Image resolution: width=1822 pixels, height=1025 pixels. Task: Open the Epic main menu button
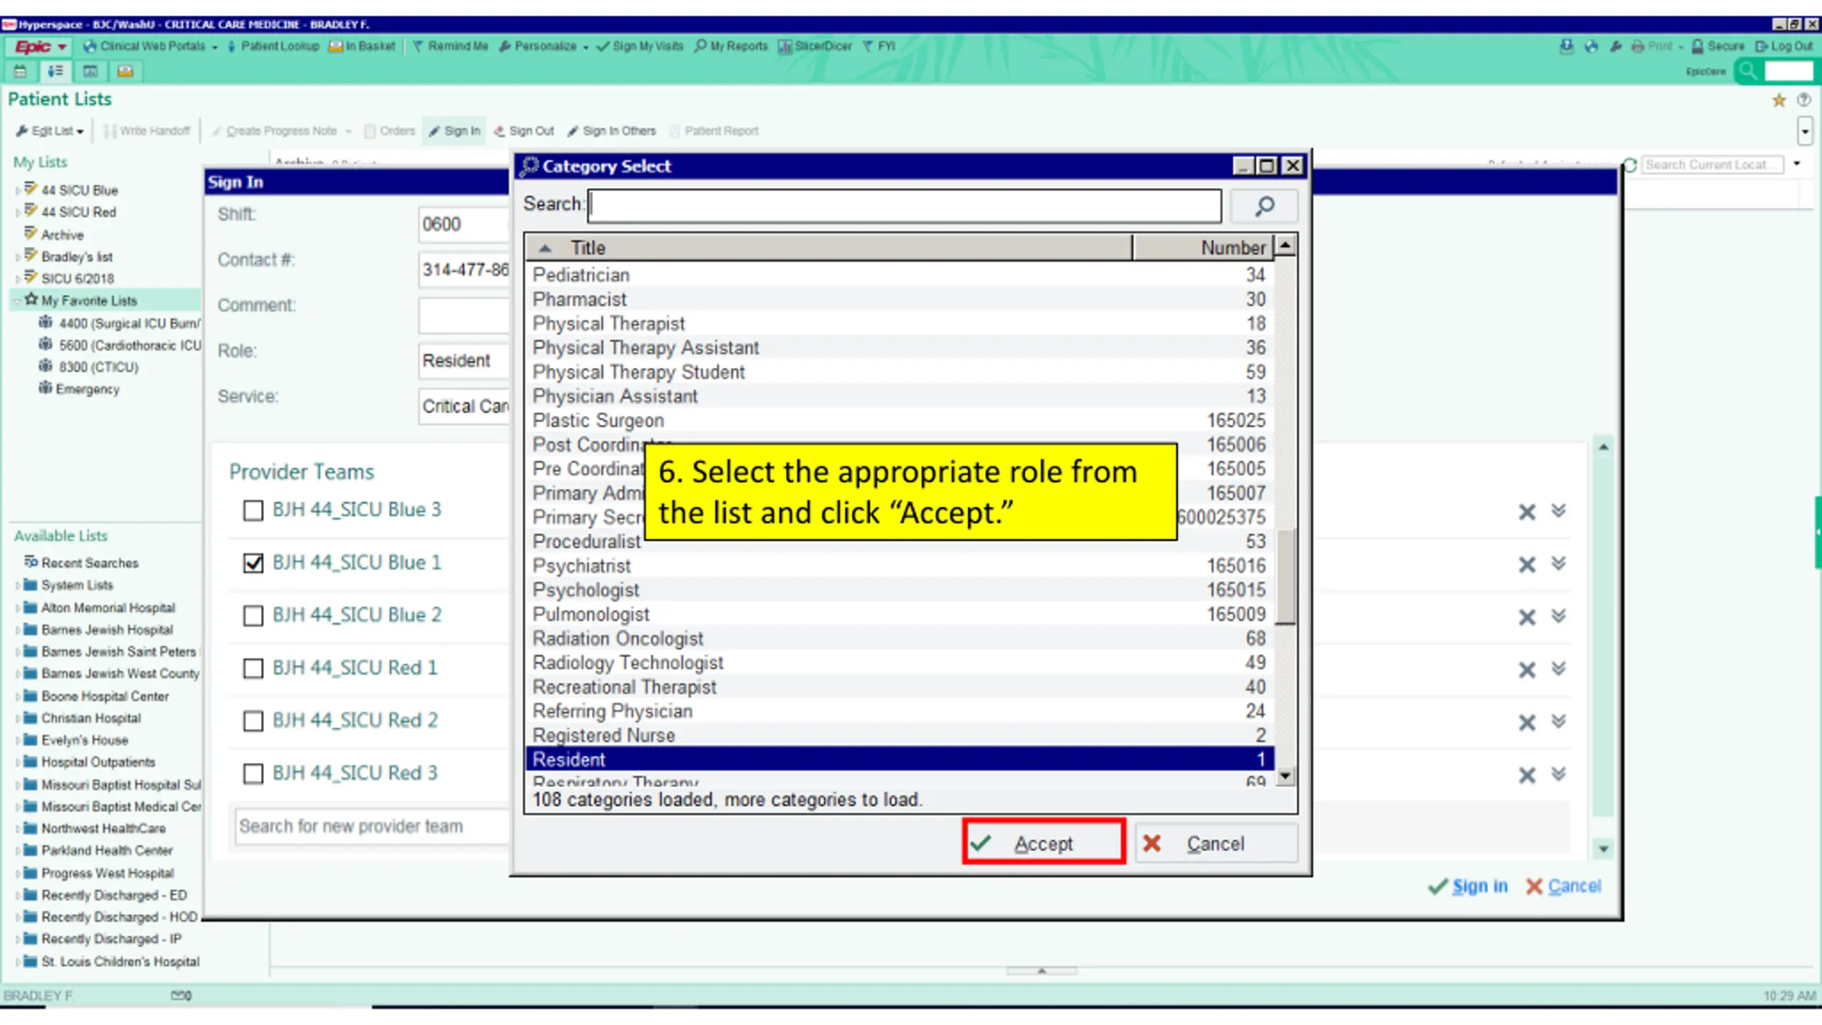pos(39,47)
